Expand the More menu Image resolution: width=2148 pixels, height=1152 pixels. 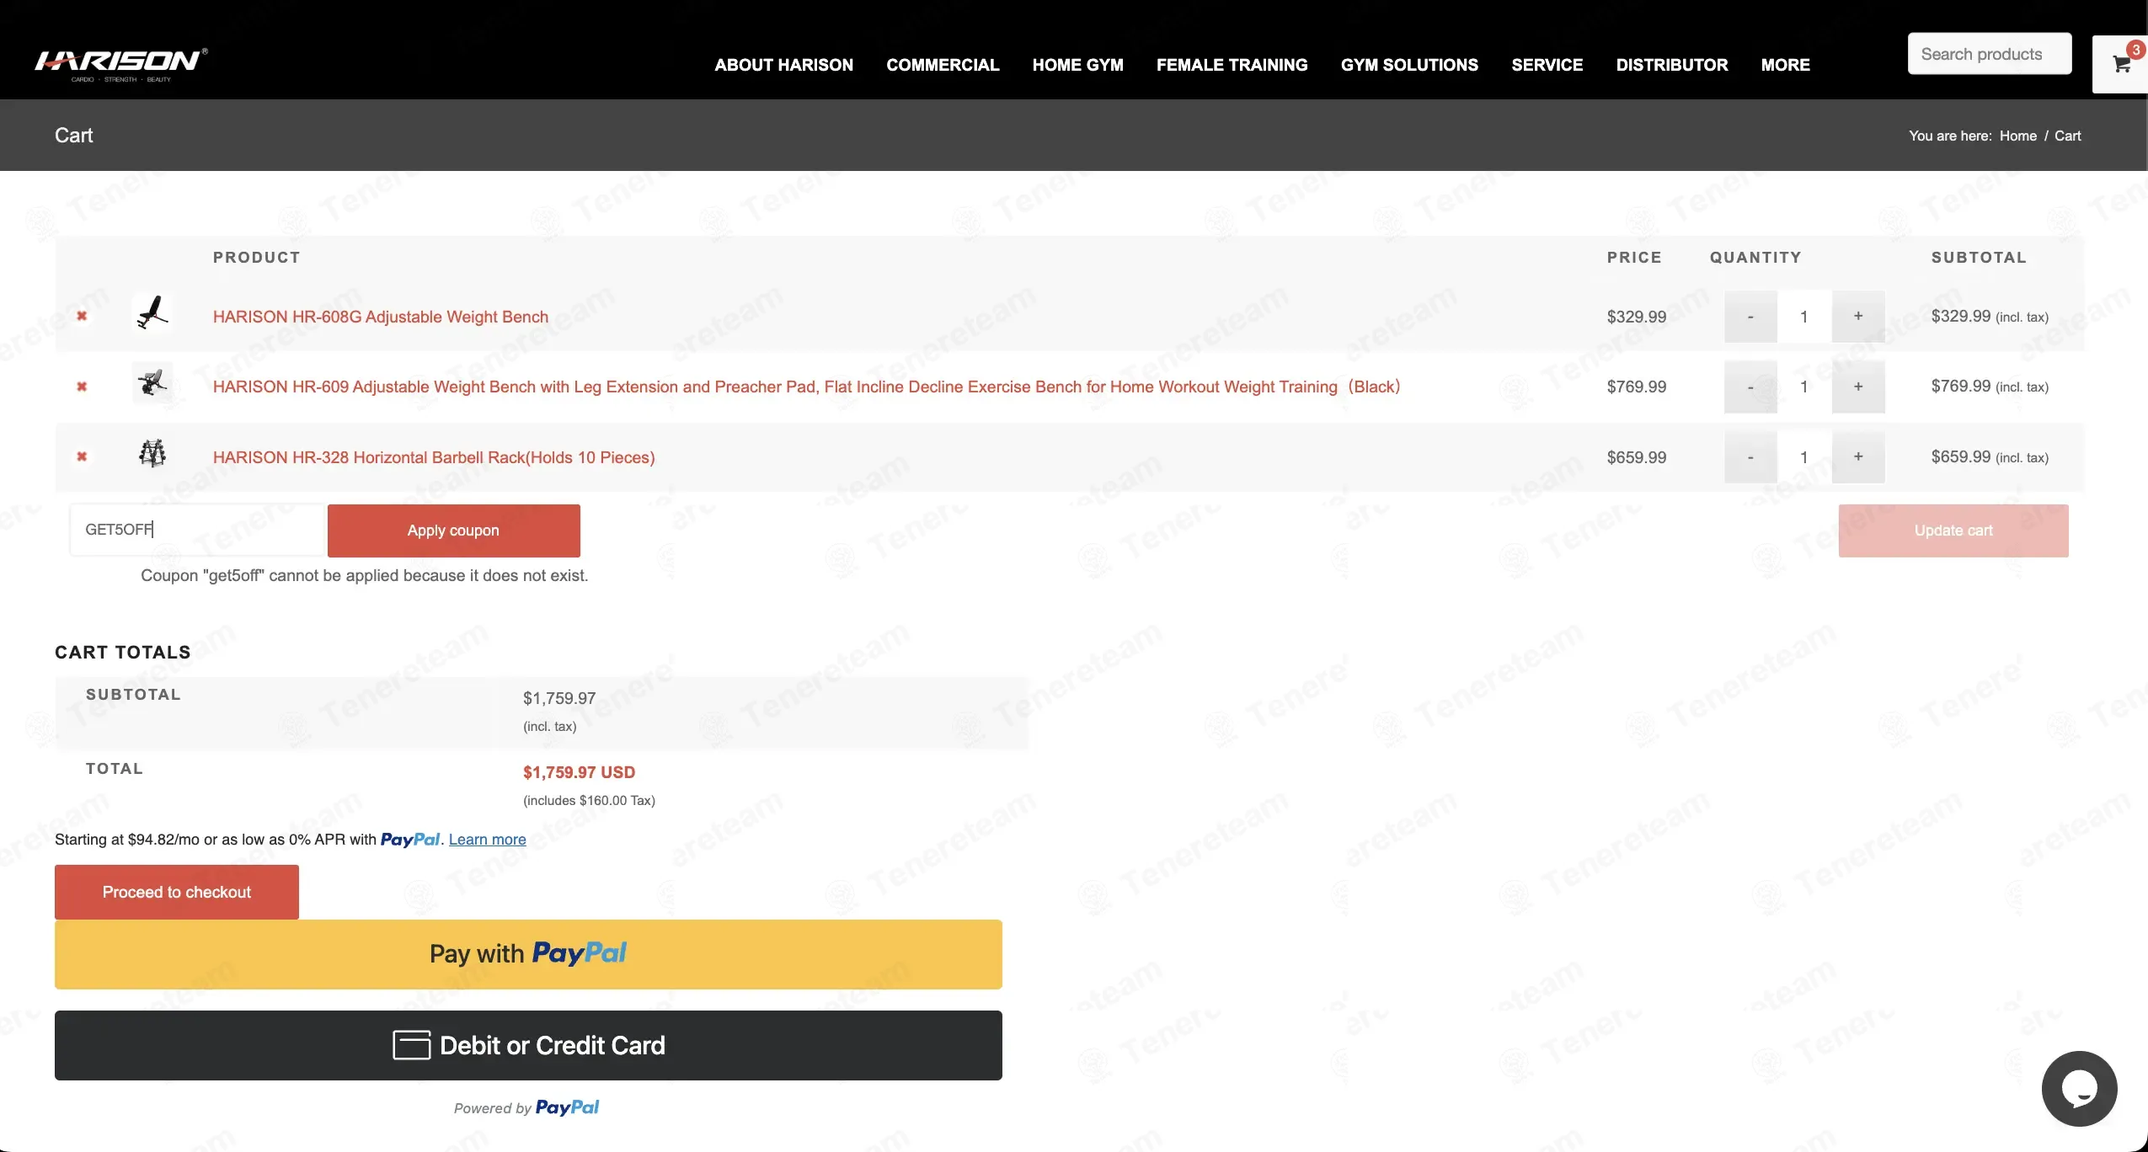click(1785, 65)
